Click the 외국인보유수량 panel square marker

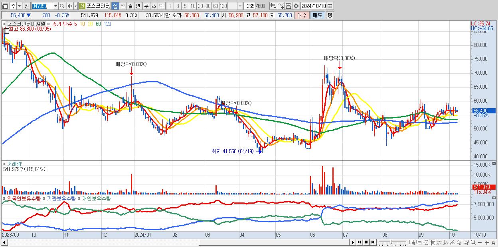[x=4, y=198]
